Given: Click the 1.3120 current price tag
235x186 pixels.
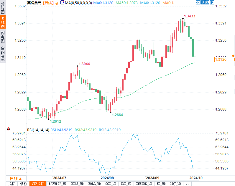Looking at the screenshot, I should [224, 60].
